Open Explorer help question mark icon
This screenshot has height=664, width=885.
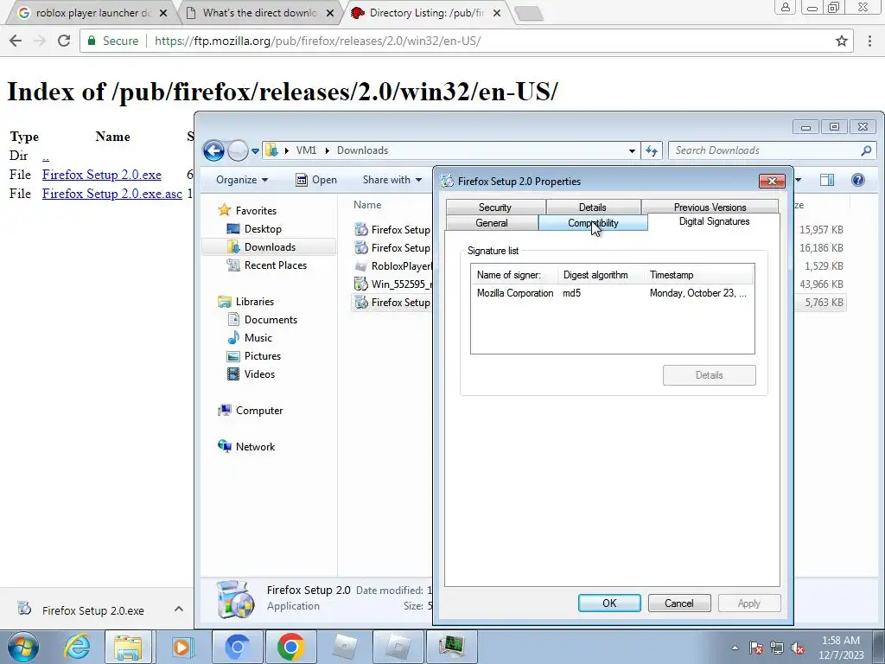tap(858, 180)
